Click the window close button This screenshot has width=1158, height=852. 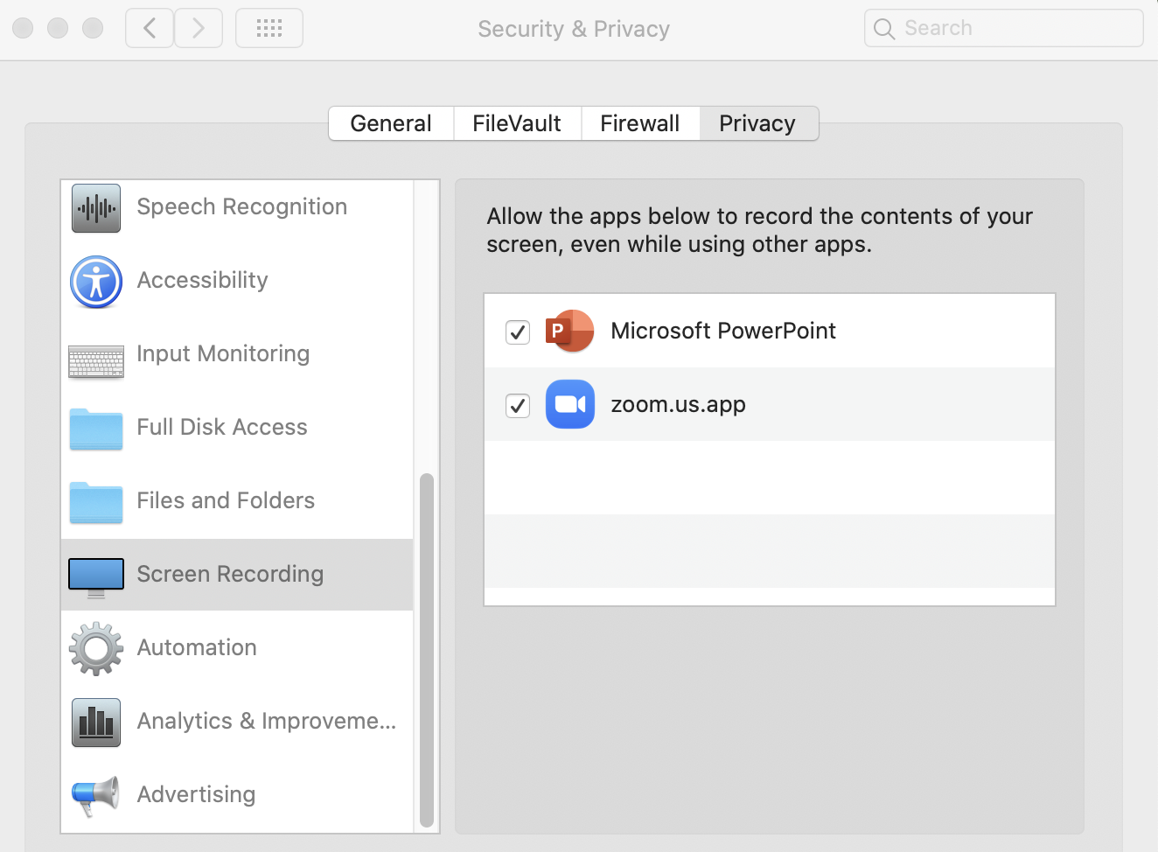point(24,28)
